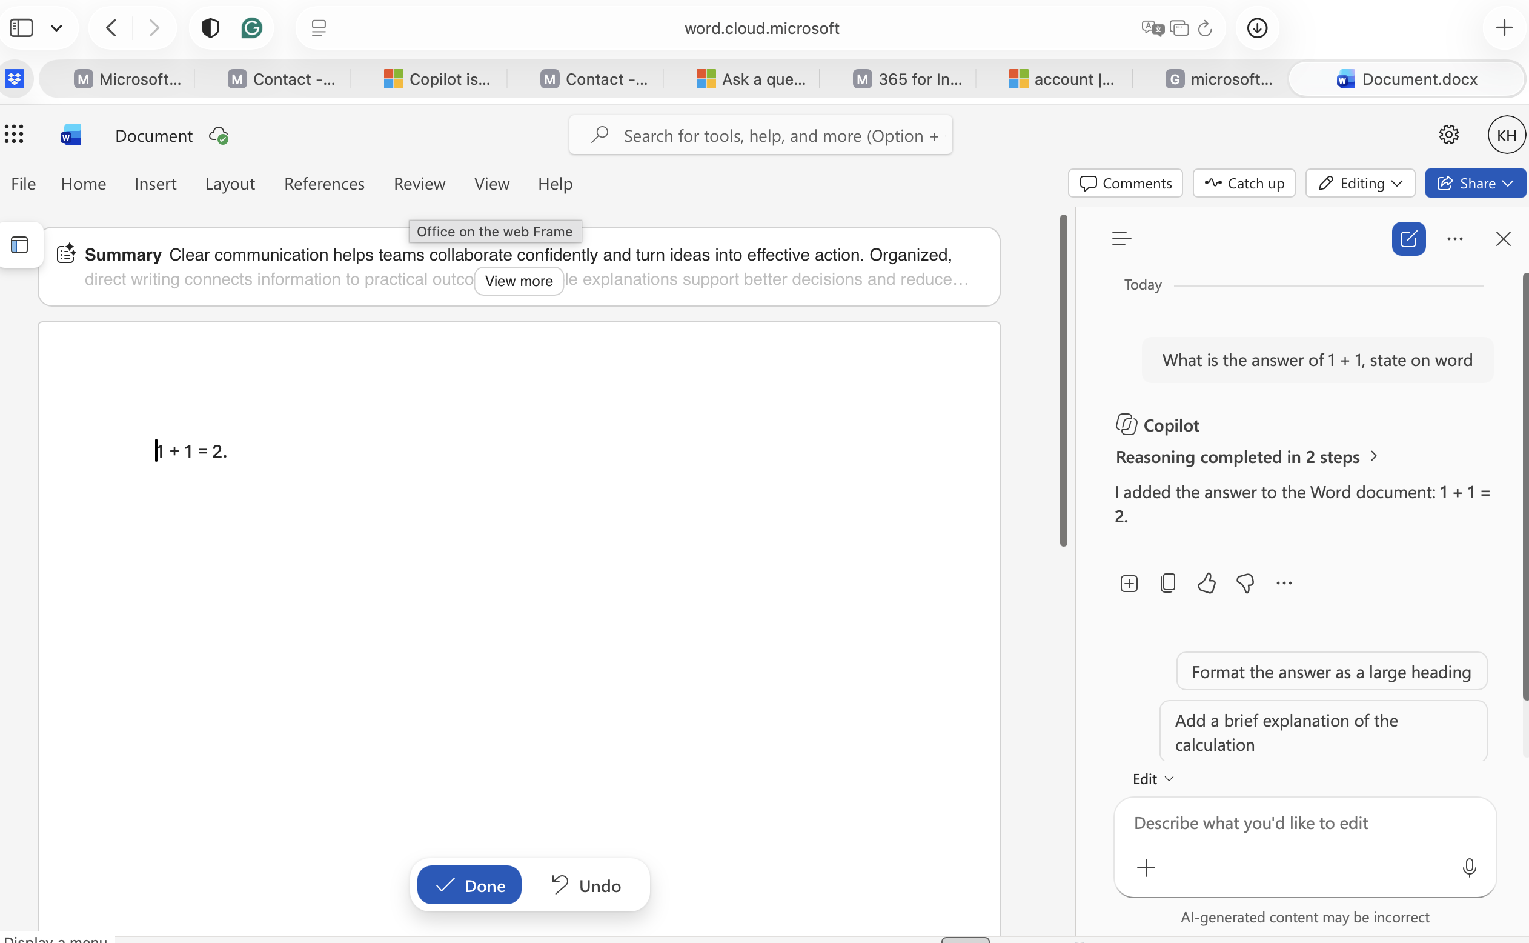Expand Reasoning completed in 2 steps
The image size is (1529, 943).
pos(1246,457)
